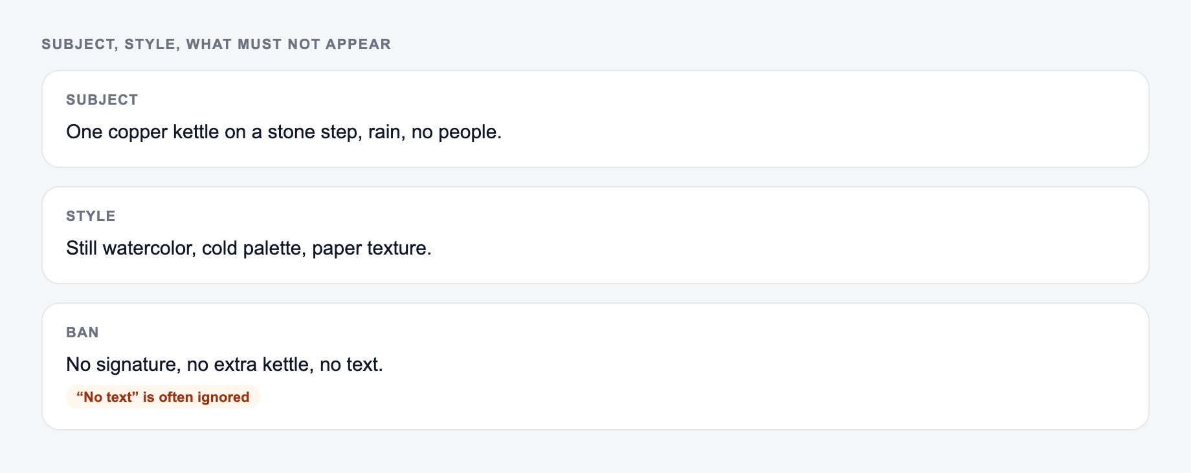
Task: Click the "One copper kettle on a stone step" text
Action: pos(212,132)
